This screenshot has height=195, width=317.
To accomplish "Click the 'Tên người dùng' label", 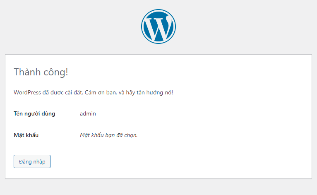I will point(34,114).
